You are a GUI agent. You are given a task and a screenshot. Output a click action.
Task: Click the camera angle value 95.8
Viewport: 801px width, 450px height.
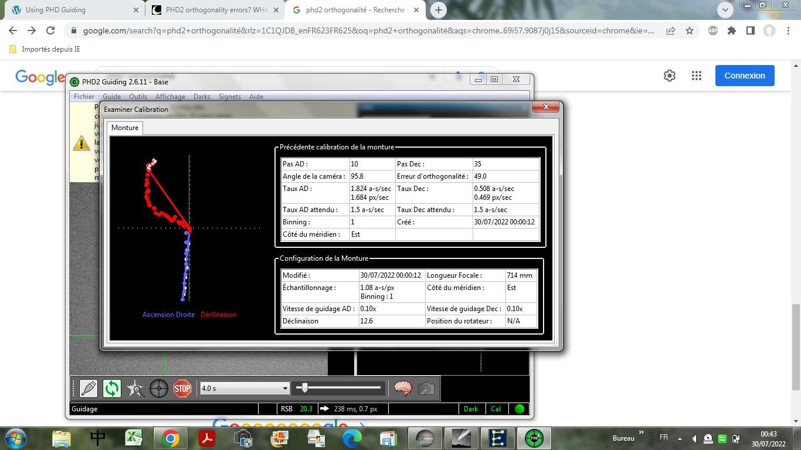coord(357,176)
